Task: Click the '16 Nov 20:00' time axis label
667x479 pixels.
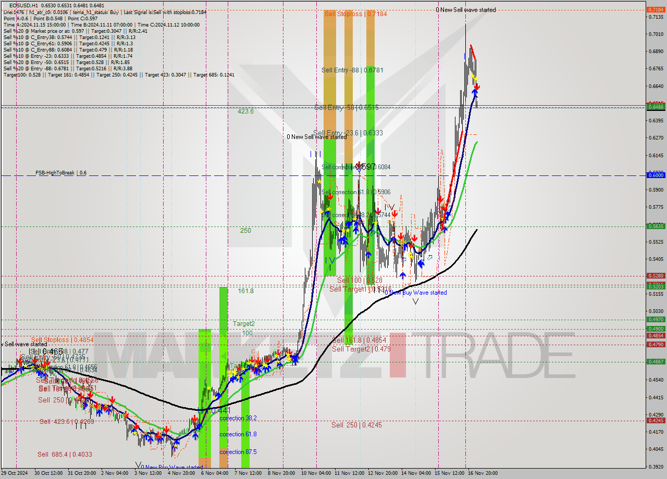Action: pos(483,473)
